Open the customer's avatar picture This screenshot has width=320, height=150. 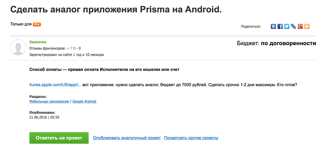tap(18, 47)
